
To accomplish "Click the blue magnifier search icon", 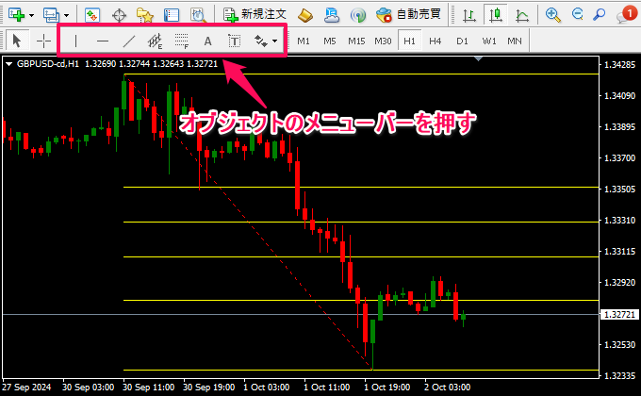I will pos(600,15).
